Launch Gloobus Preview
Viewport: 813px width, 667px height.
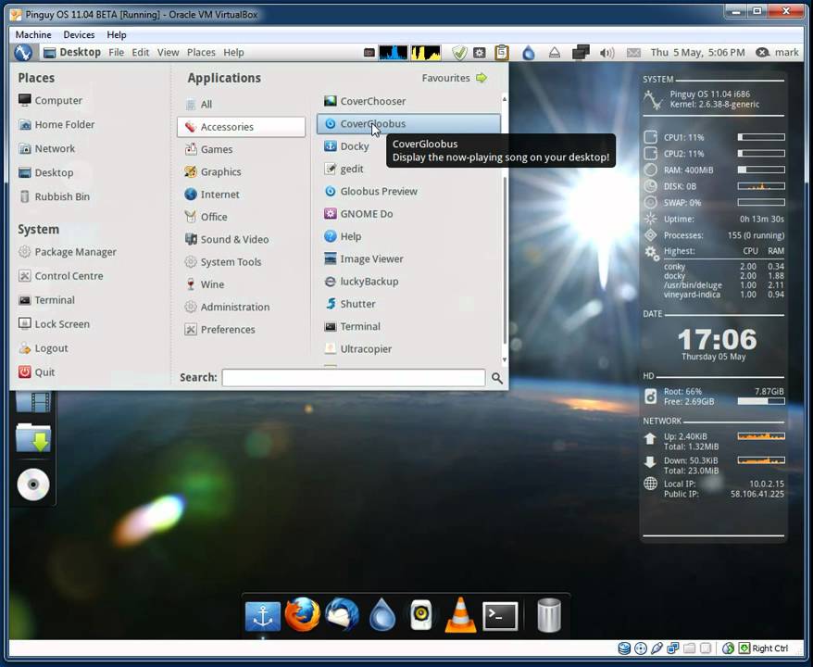click(408, 192)
